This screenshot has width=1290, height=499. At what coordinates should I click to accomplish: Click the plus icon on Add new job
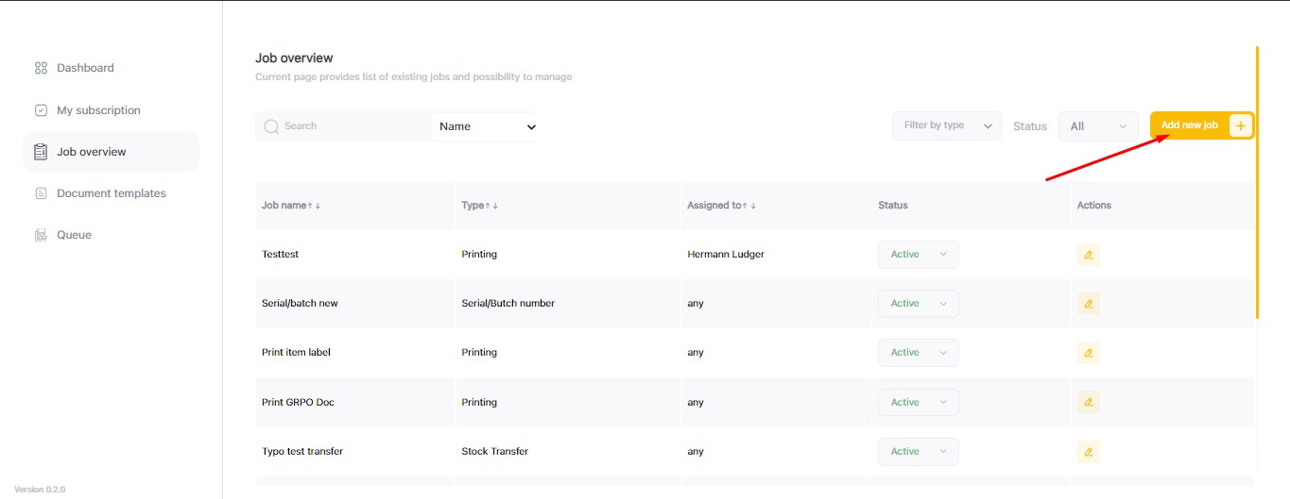(1240, 125)
